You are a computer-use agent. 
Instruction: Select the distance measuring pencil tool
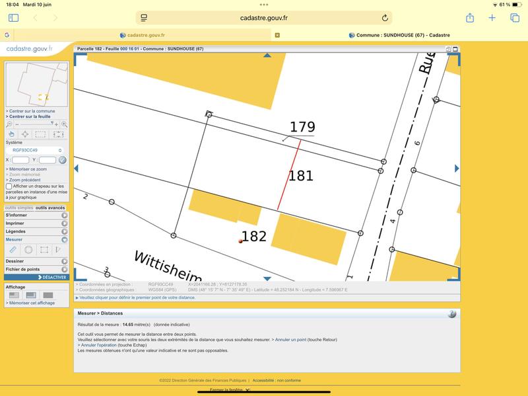click(x=13, y=249)
